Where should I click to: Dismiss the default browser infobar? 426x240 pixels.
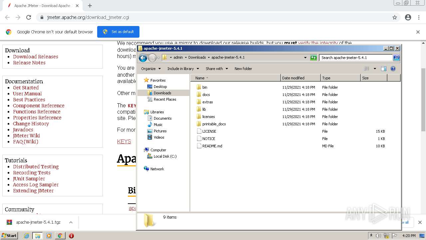coord(418,32)
